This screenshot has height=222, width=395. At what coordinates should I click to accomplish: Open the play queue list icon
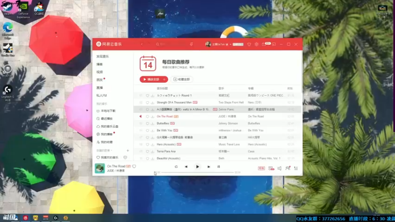click(x=296, y=168)
